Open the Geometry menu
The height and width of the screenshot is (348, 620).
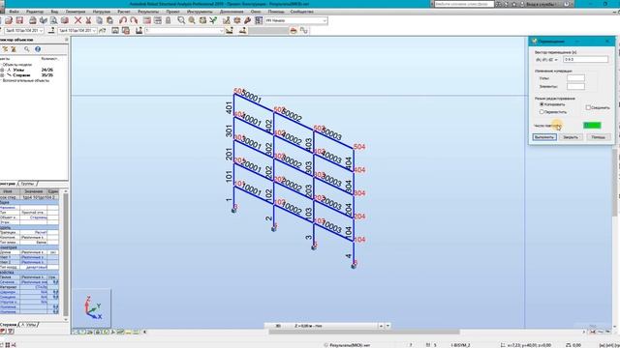[76, 12]
